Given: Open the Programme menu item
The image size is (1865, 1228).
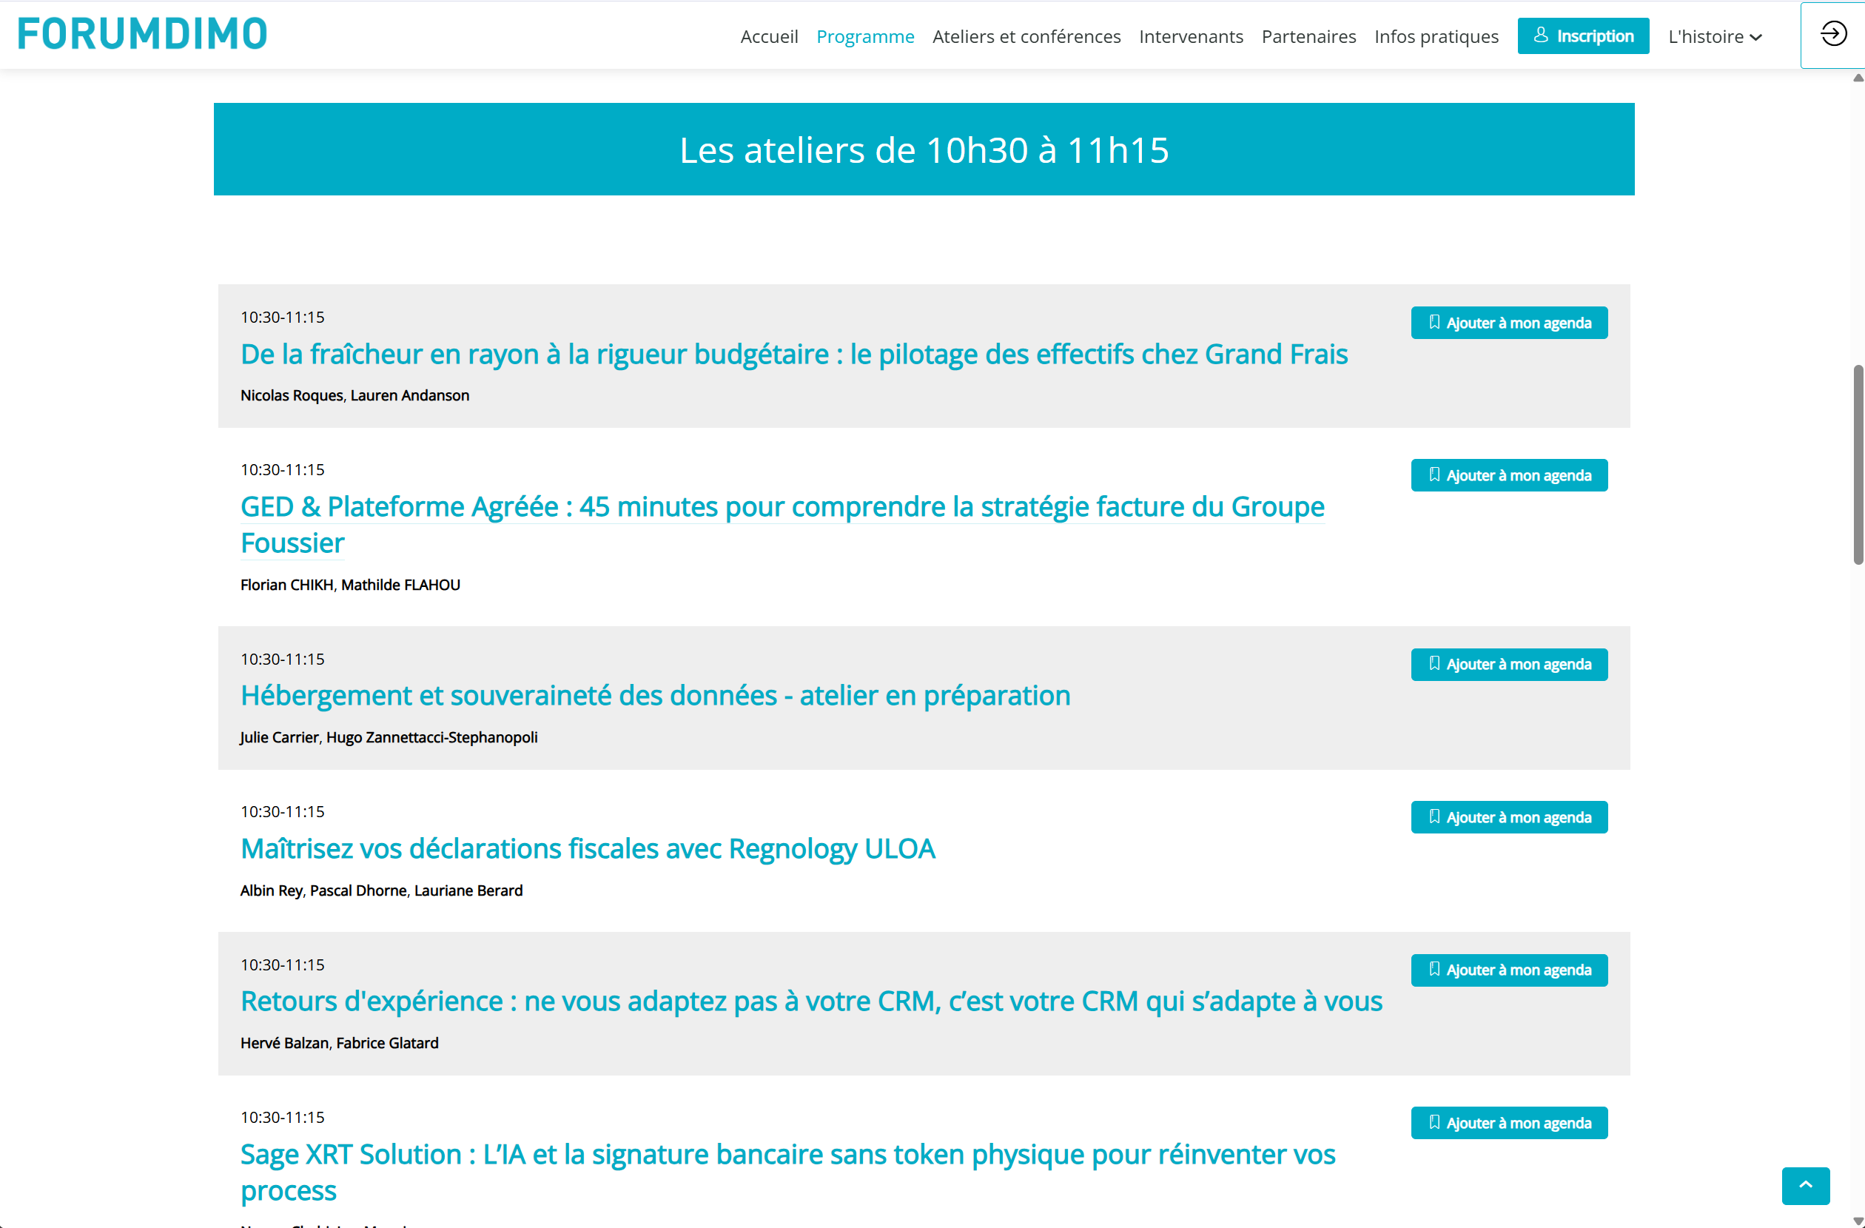Looking at the screenshot, I should point(864,37).
